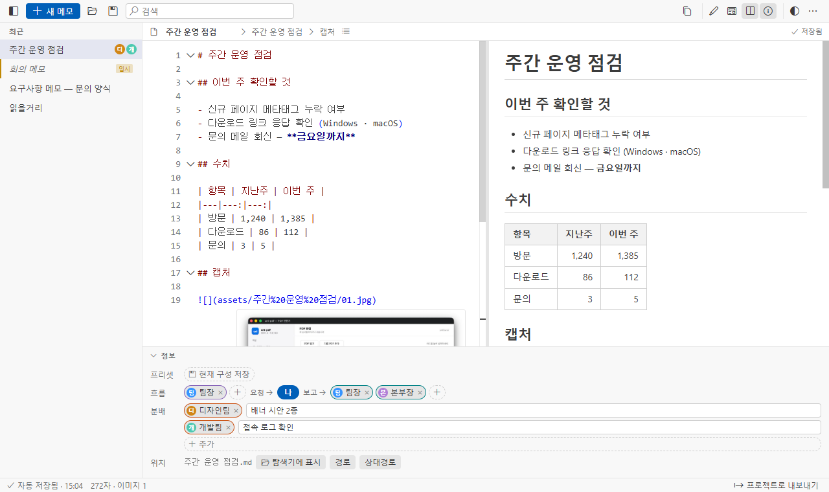Save with the floppy disk icon
The image size is (829, 492).
[113, 11]
